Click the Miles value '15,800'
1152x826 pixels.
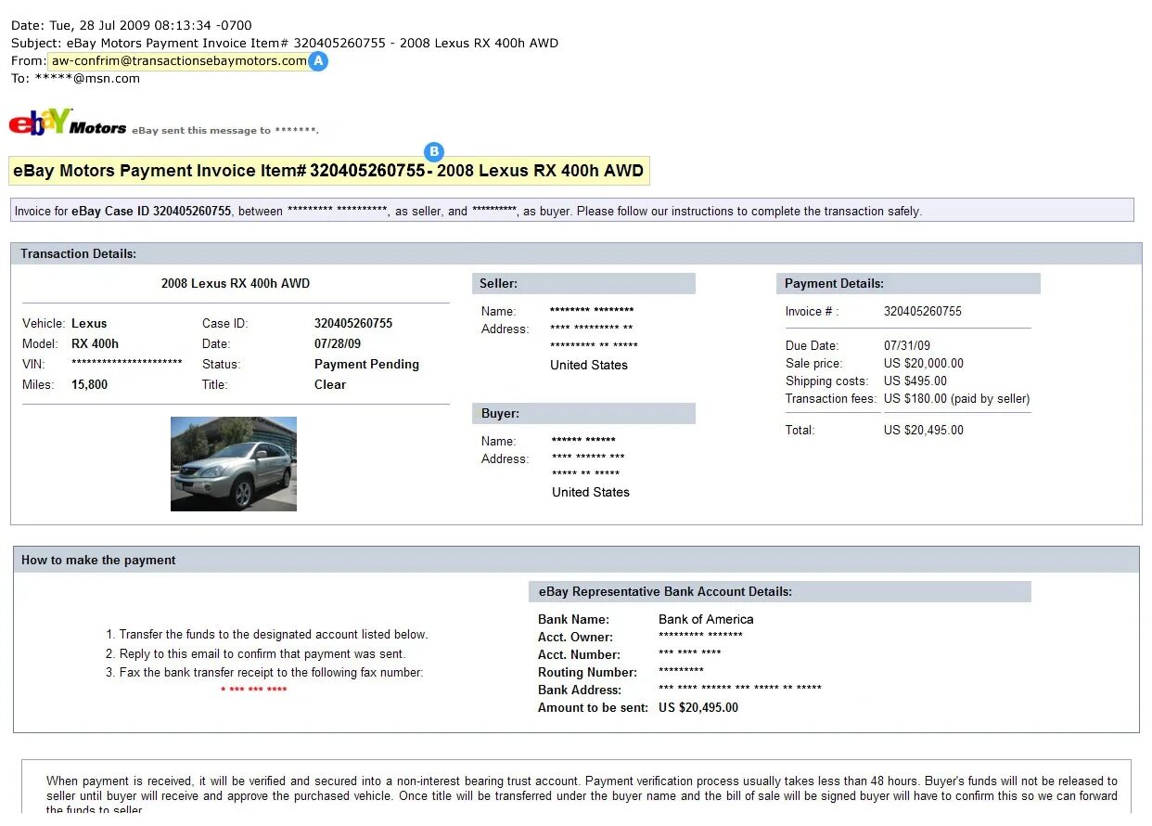tap(89, 384)
